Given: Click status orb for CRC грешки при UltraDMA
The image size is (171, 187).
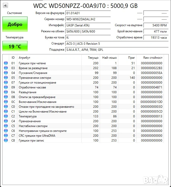Looking at the screenshot, I should [x=6, y=136].
